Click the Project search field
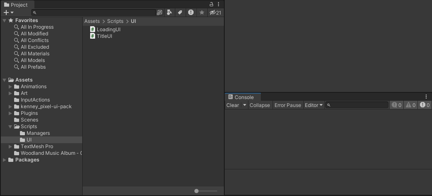The height and width of the screenshot is (196, 432). tap(94, 12)
